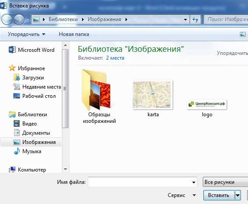Open the Музыка library
Image resolution: width=248 pixels, height=204 pixels.
tap(28, 151)
